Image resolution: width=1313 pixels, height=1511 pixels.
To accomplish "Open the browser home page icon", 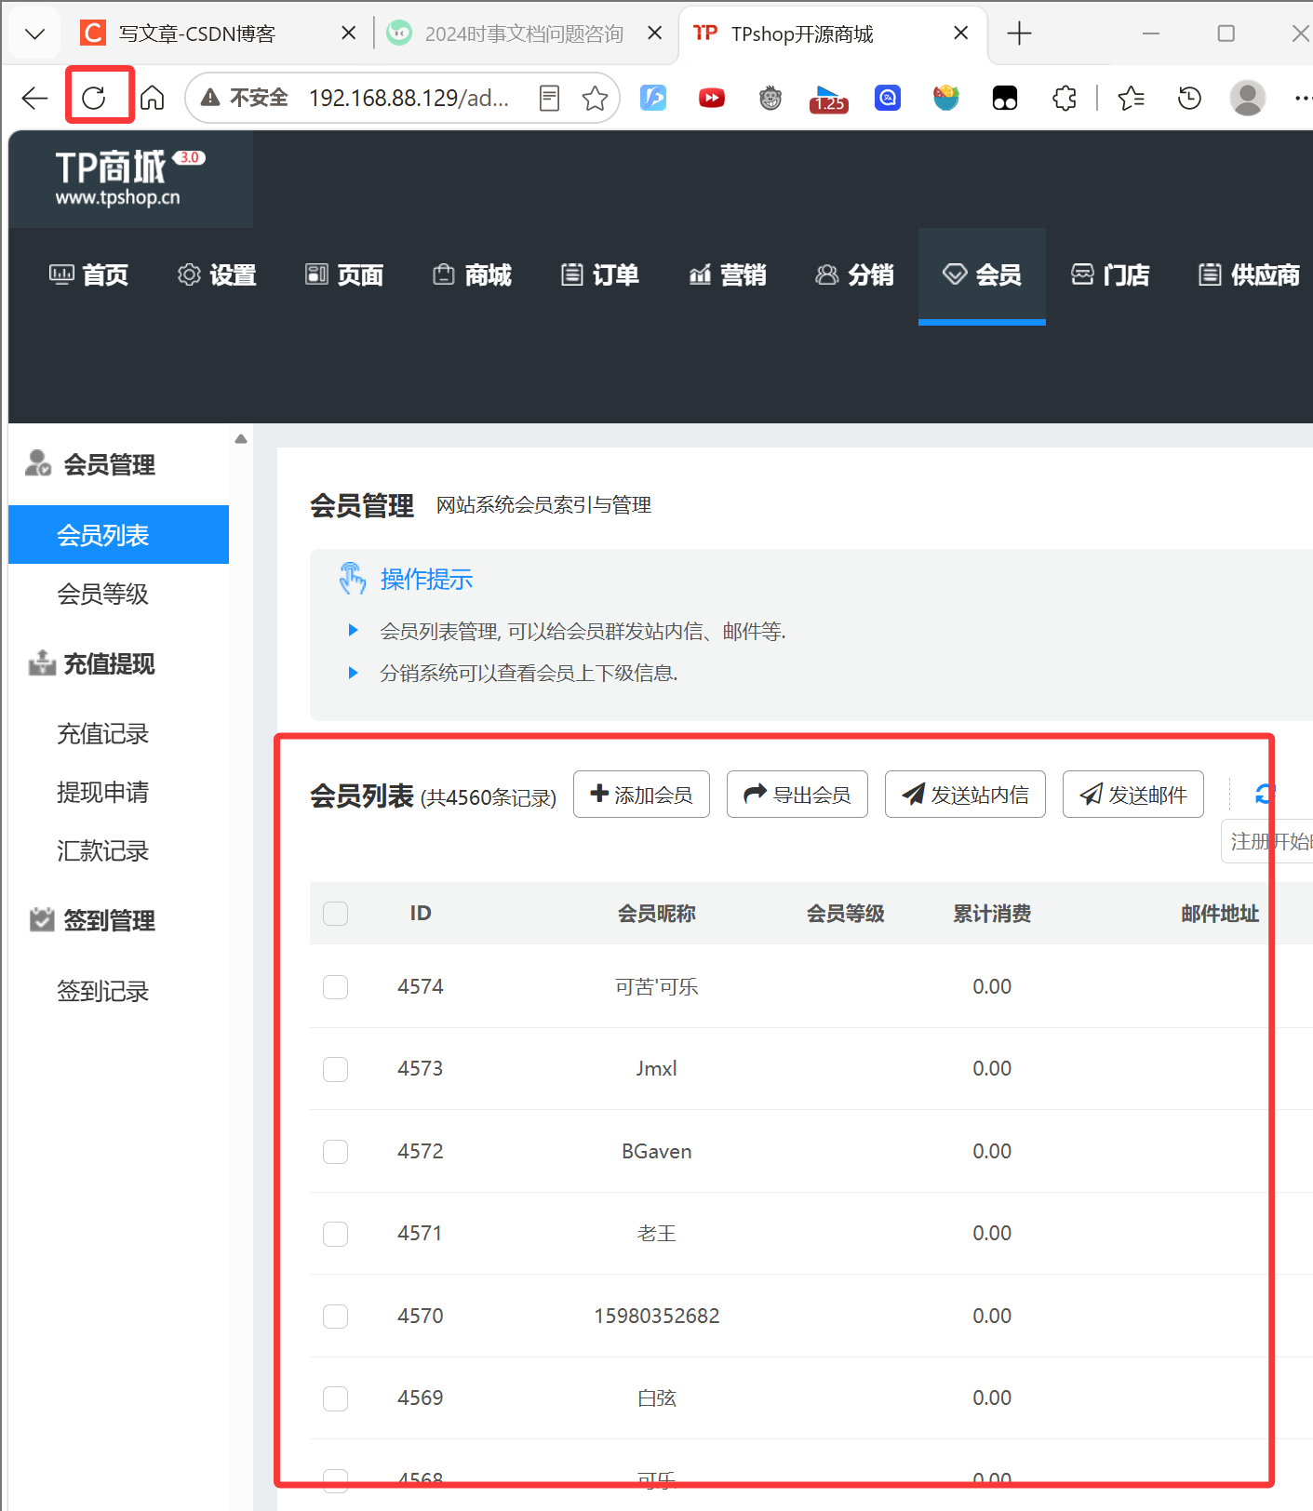I will 153,97.
